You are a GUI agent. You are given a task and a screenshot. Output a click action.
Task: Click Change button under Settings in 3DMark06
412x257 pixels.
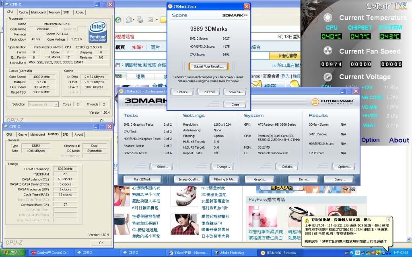pos(223,167)
